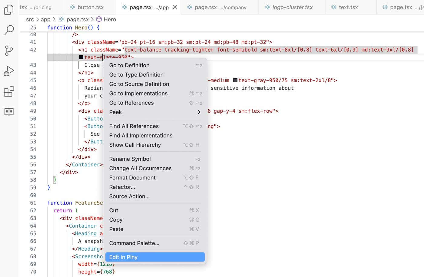Switch to the text.tsx tab
Screen dimensions: 424x277
click(x=348, y=7)
